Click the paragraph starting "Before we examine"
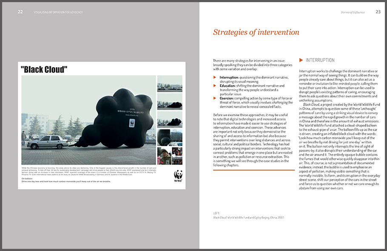Viewport: 387px width, 251px height. [253, 140]
